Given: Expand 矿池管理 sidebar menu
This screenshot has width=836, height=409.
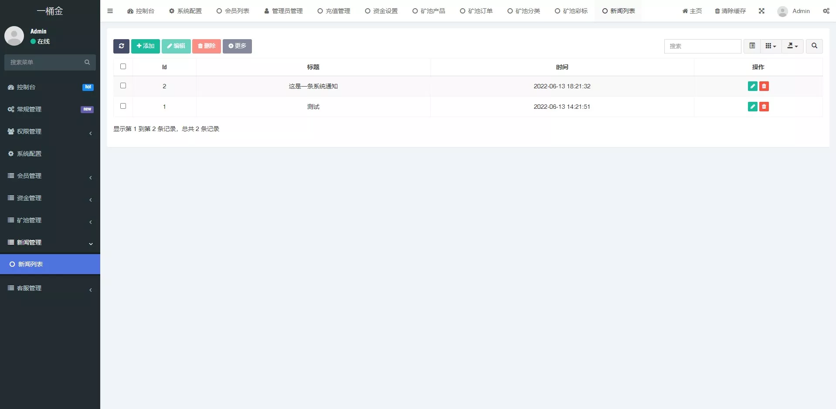Looking at the screenshot, I should [50, 220].
